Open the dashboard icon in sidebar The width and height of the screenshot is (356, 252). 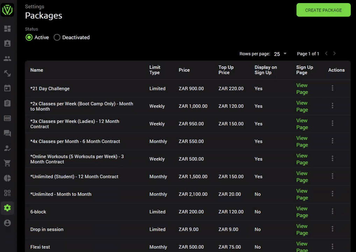[x=7, y=29]
